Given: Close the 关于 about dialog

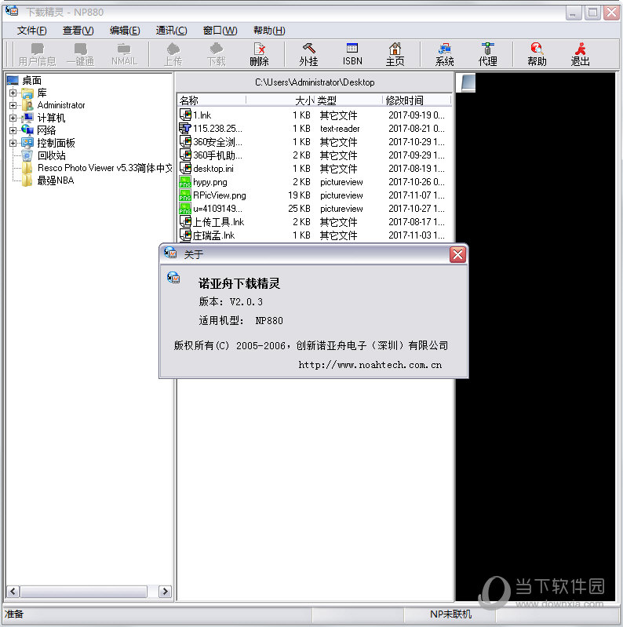Looking at the screenshot, I should 458,254.
